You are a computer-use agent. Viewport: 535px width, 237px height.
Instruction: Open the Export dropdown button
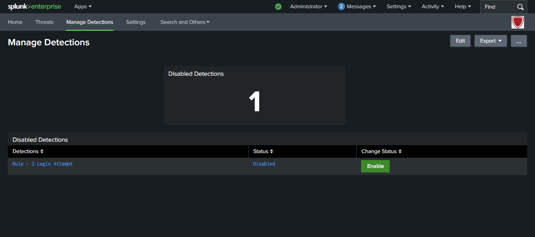491,41
